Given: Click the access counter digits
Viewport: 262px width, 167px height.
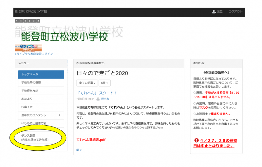Looking at the screenshot, I should pos(28,21).
